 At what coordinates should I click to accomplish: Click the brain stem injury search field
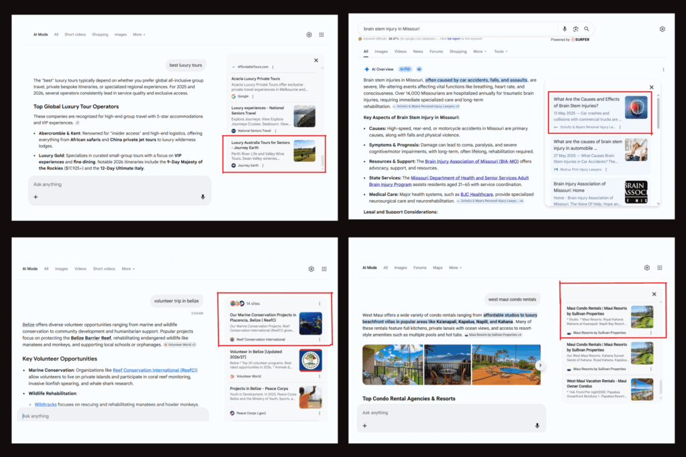(460, 29)
